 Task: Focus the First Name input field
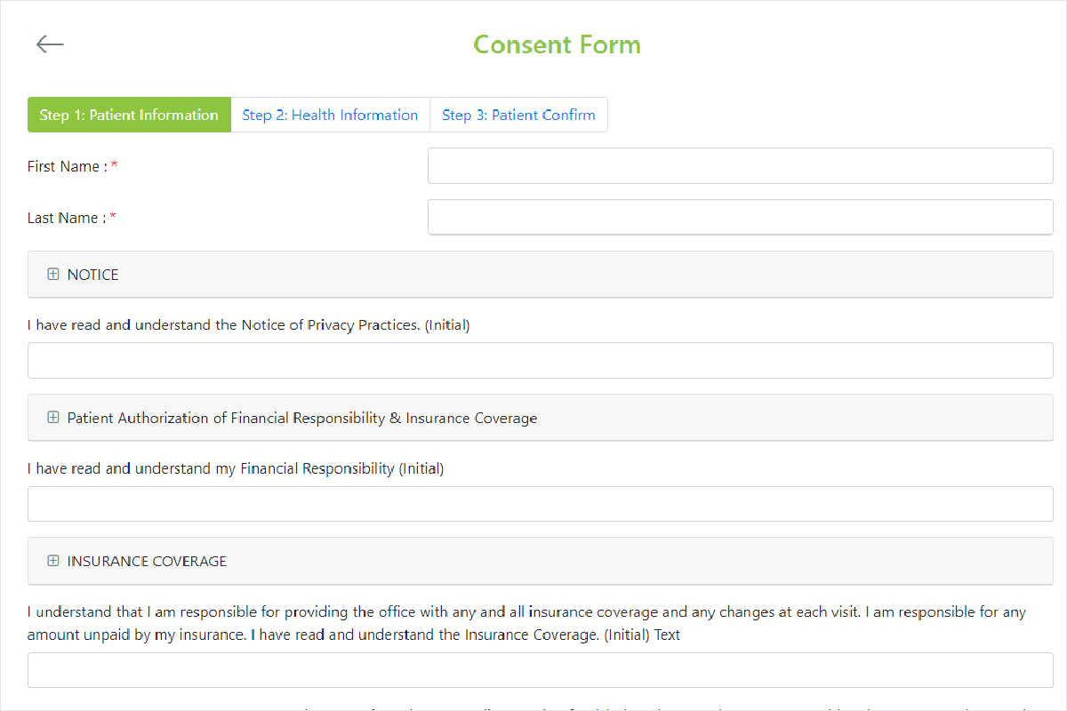741,166
